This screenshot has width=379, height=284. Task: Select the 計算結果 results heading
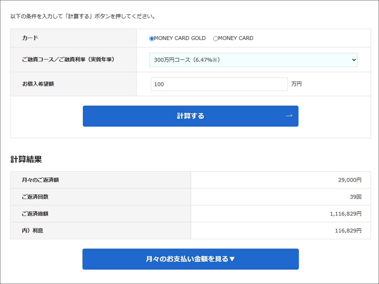(26, 160)
